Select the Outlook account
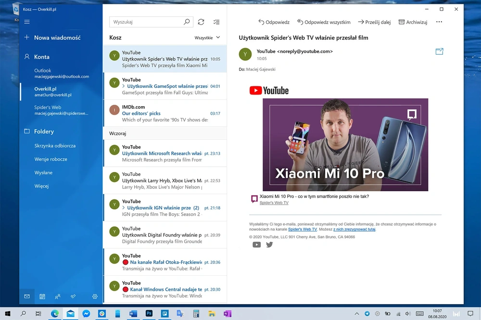481x320 pixels. (x=62, y=74)
